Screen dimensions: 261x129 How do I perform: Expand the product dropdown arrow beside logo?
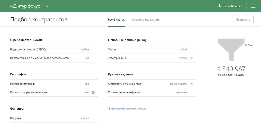[47, 6]
